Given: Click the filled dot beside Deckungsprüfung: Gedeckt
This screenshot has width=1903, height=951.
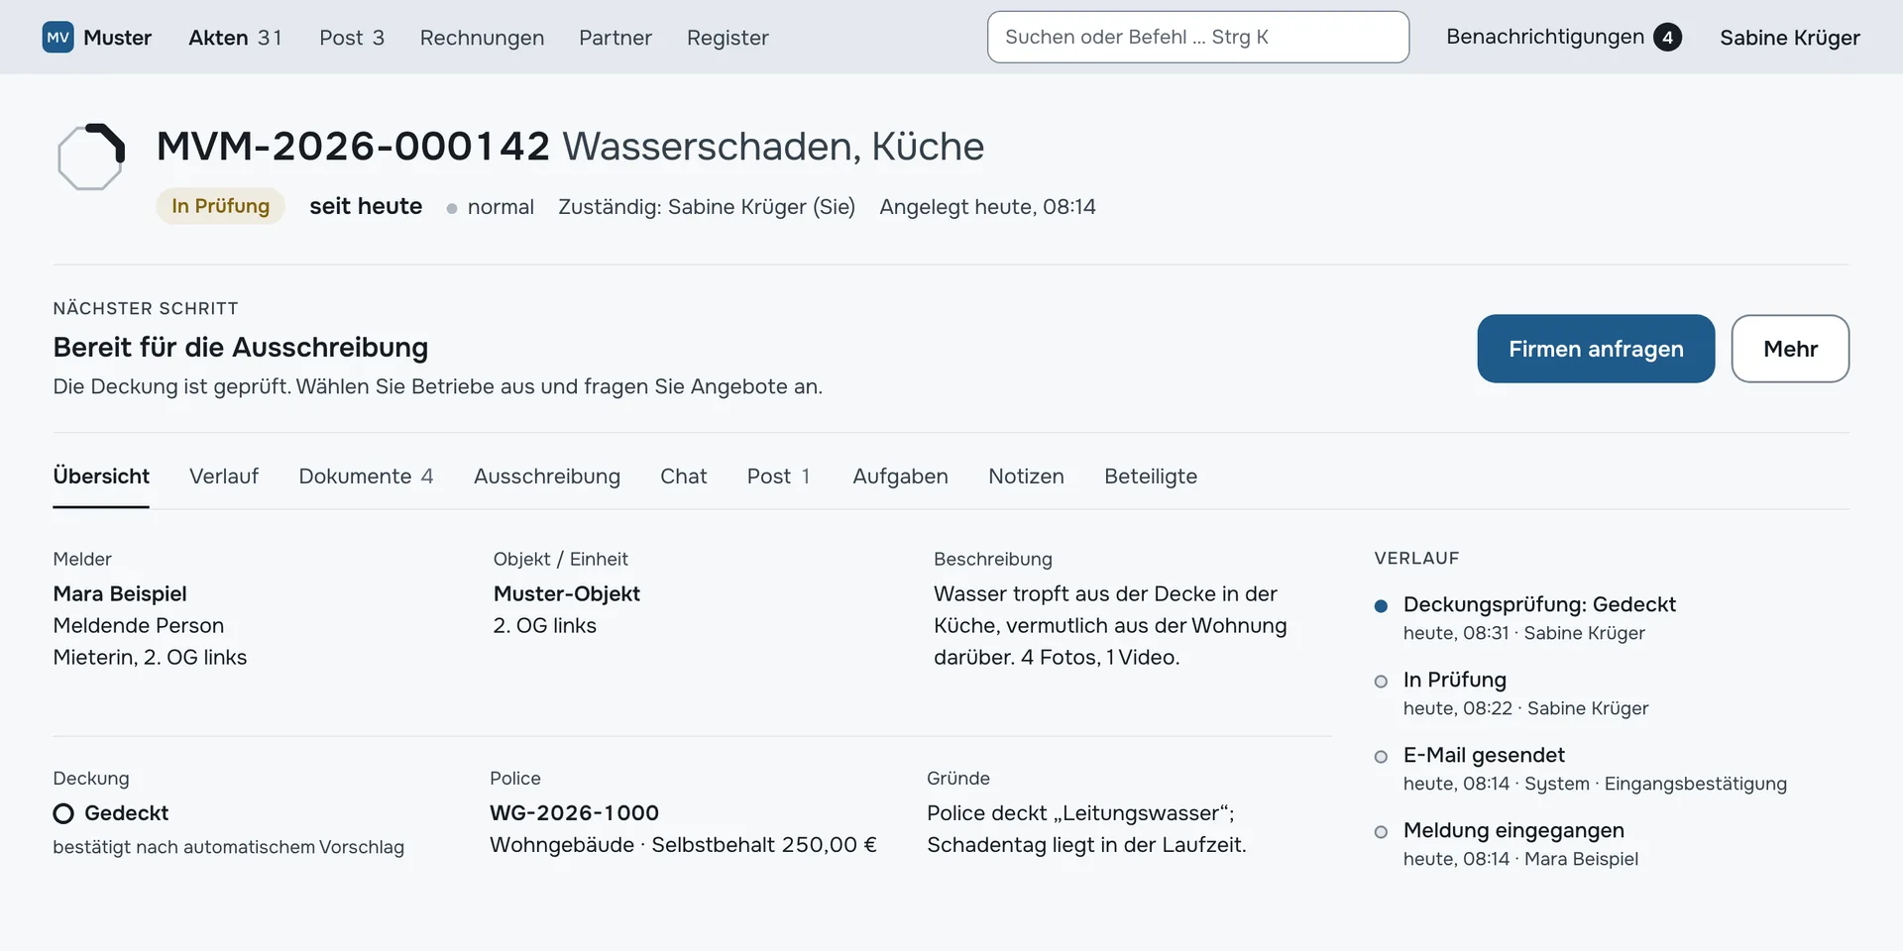Looking at the screenshot, I should 1381,605.
